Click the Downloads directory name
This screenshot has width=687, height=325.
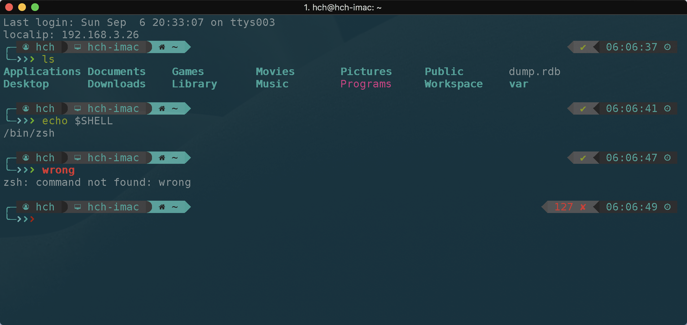[x=117, y=84]
